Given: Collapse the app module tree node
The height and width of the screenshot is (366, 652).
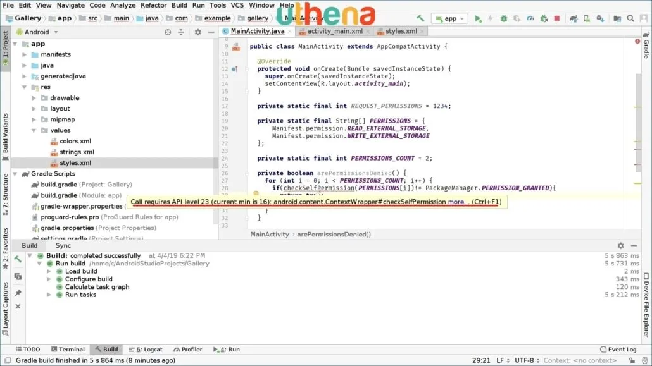Looking at the screenshot, I should coord(15,44).
